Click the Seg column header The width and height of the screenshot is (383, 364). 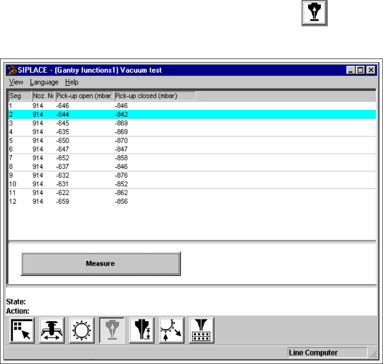[x=20, y=96]
